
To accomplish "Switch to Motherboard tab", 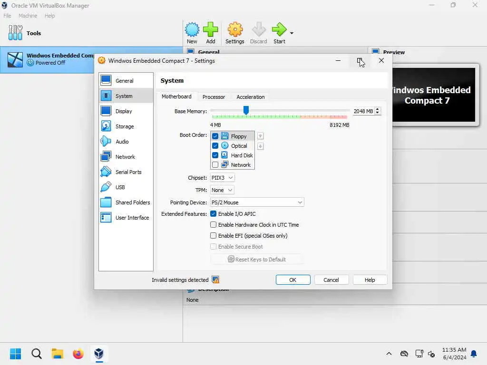I will [x=176, y=96].
